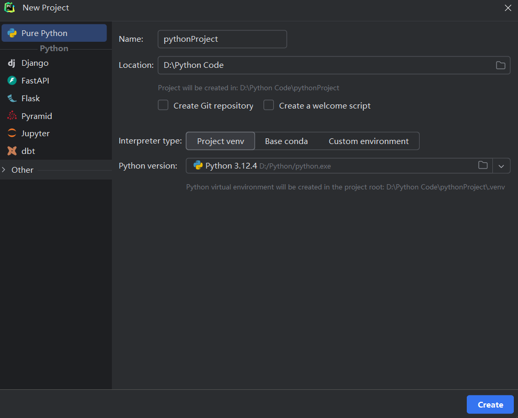The height and width of the screenshot is (418, 518).
Task: Switch interpreter type to Base conda
Action: tap(286, 141)
